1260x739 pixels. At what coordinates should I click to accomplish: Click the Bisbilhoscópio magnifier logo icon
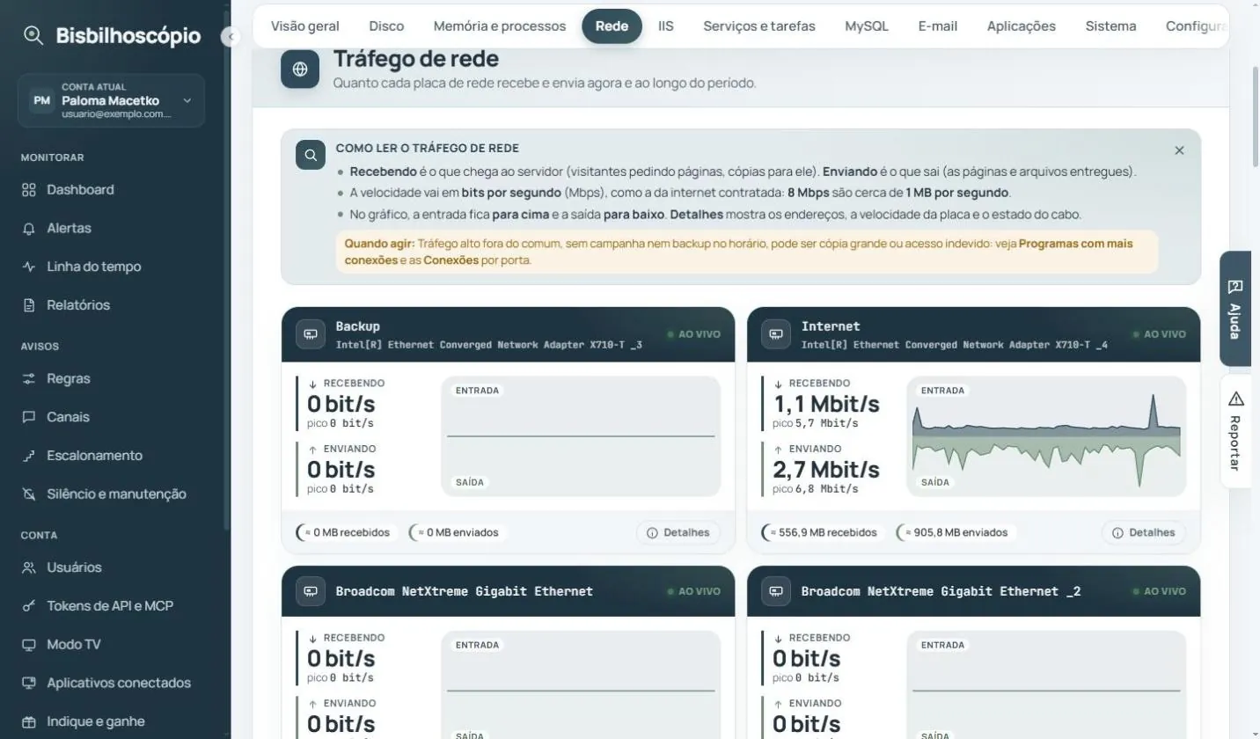(x=33, y=36)
